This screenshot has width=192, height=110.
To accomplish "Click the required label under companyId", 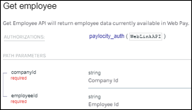I will tap(19, 78).
